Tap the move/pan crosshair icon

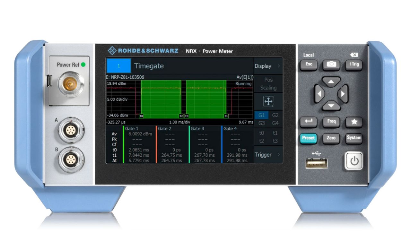[268, 102]
